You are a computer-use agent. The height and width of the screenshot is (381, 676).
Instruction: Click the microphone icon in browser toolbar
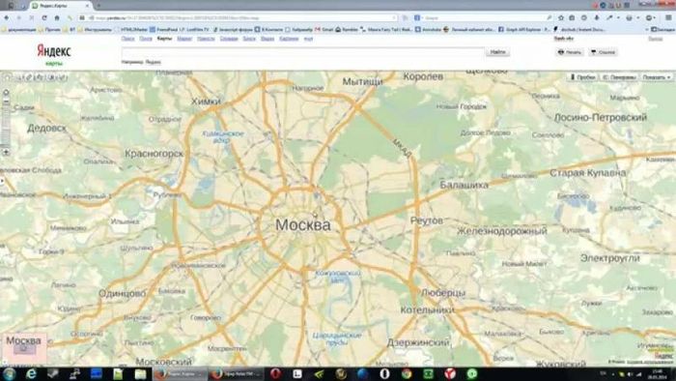pos(597,17)
